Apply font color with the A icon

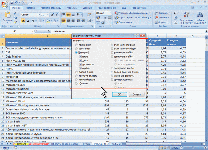tap(55, 21)
